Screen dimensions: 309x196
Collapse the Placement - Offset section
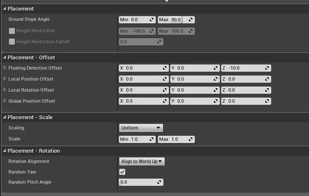pos(5,57)
